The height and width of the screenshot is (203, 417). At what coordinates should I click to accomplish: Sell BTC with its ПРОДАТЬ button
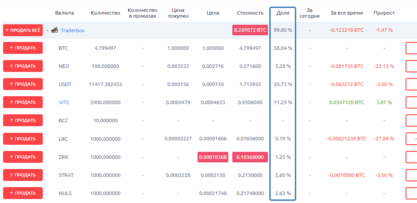pos(23,48)
